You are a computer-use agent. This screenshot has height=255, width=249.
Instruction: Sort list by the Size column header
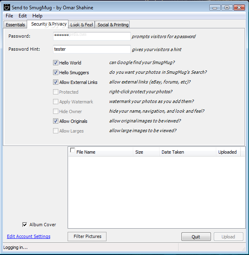[146, 152]
